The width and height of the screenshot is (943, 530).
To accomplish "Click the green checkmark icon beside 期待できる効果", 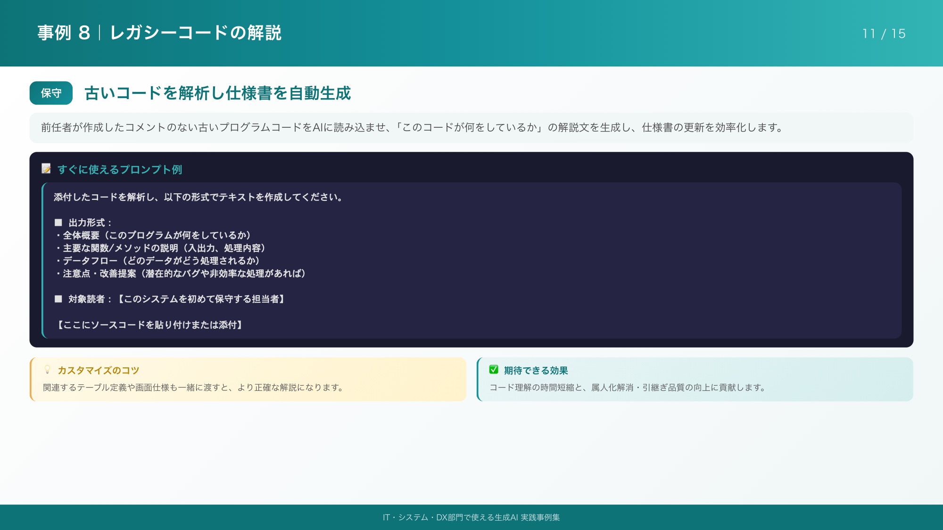I will (x=494, y=370).
